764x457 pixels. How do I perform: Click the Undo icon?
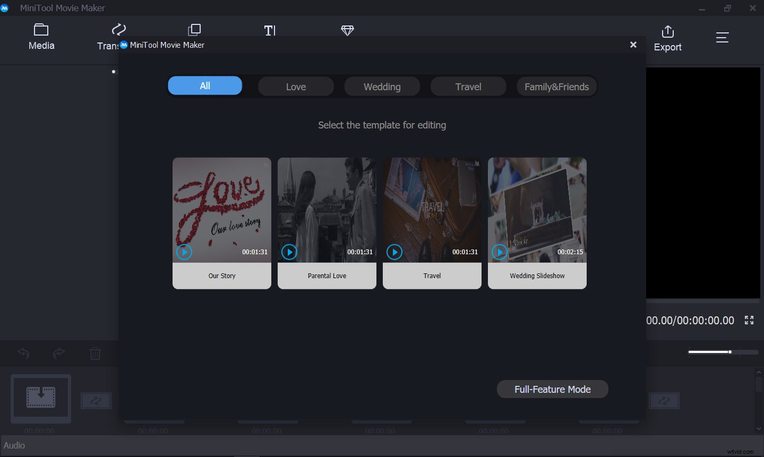coord(23,353)
